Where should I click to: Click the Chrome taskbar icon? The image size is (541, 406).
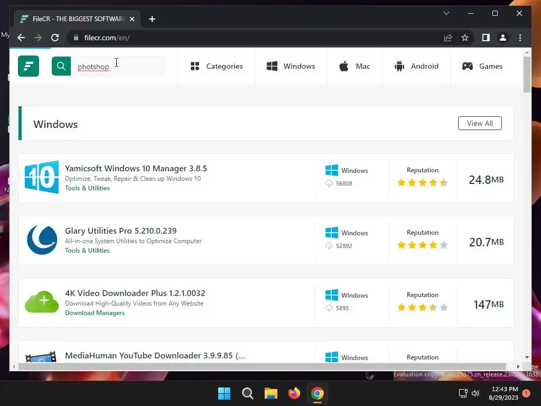[x=318, y=393]
